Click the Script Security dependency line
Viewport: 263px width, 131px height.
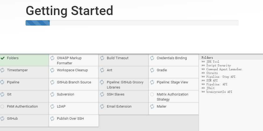tap(216, 65)
